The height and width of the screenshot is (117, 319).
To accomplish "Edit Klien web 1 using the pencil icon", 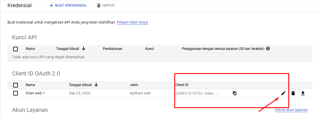I will [x=283, y=93].
